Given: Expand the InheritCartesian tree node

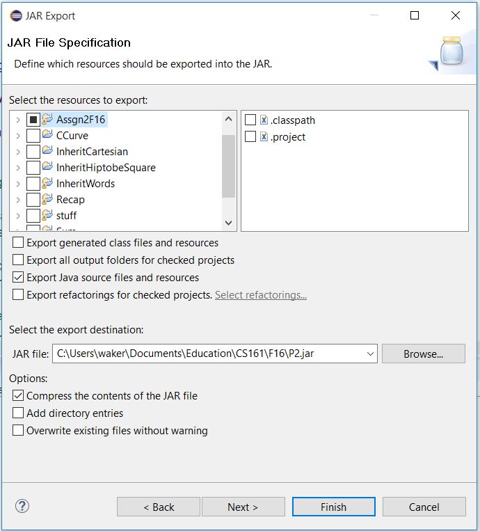Looking at the screenshot, I should (18, 152).
